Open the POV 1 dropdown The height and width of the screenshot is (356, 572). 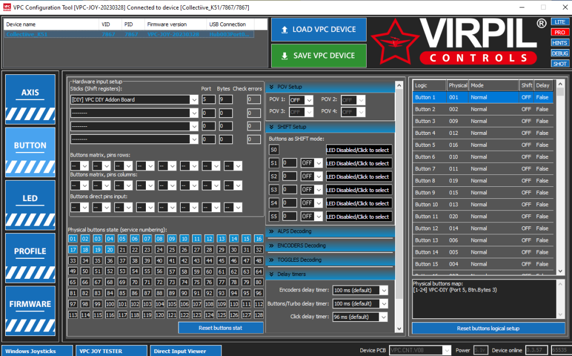301,99
